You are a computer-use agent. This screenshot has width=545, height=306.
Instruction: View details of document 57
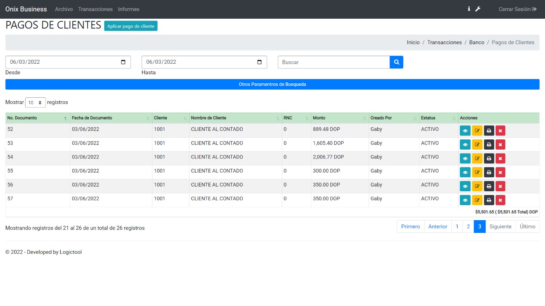[x=465, y=200]
